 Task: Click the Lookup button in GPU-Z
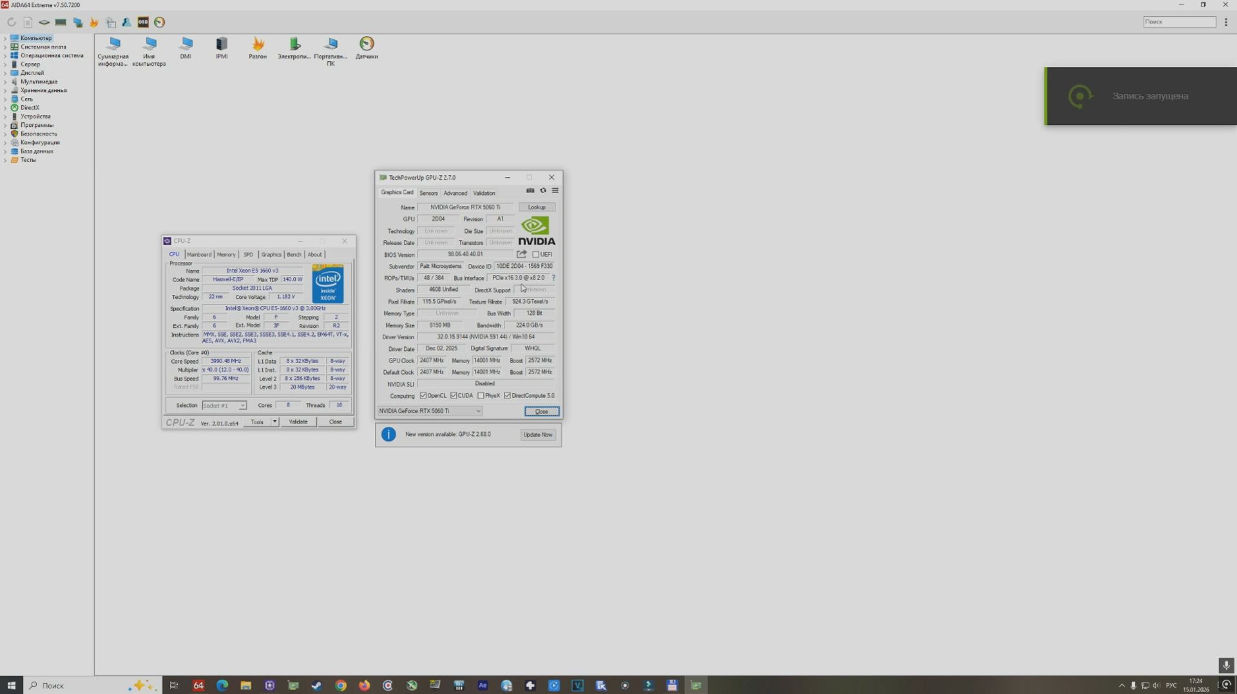536,207
